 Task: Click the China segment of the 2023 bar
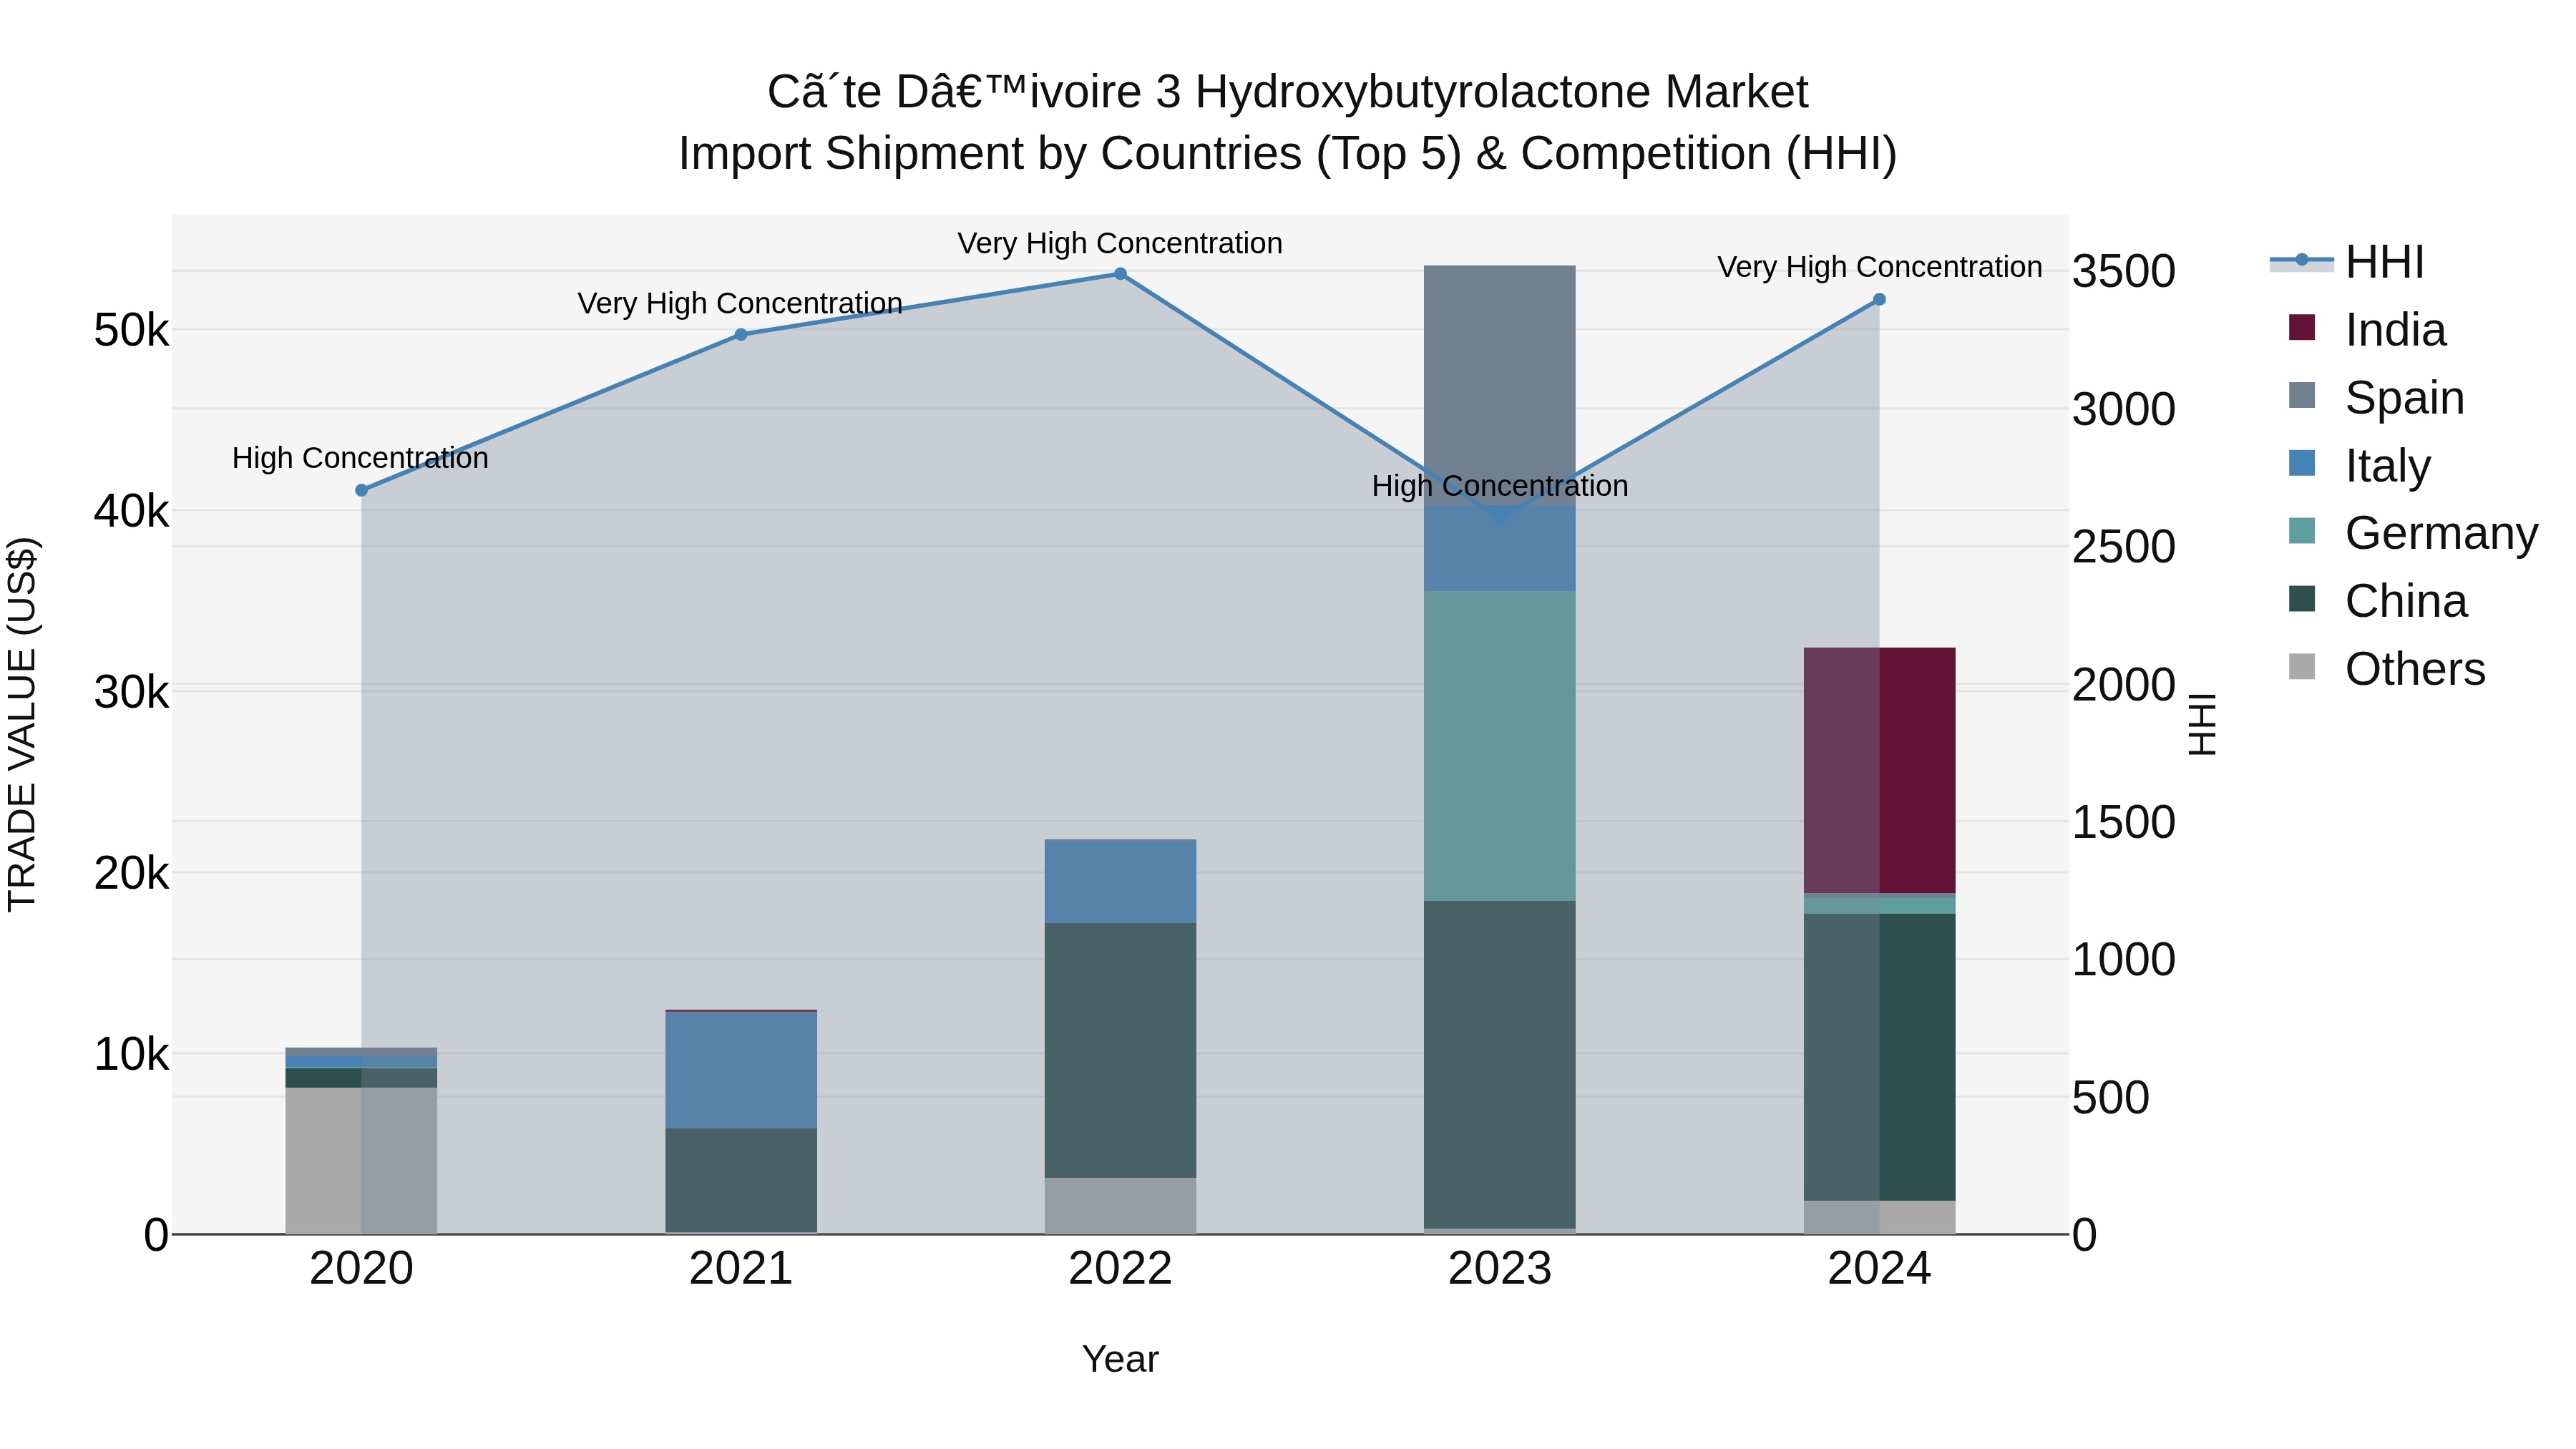pos(1500,1064)
